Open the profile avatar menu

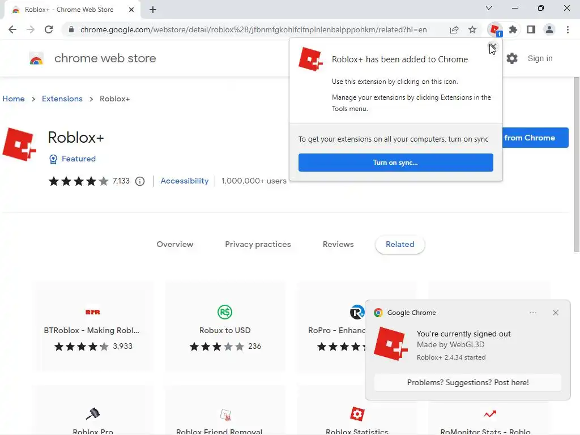[x=549, y=29]
